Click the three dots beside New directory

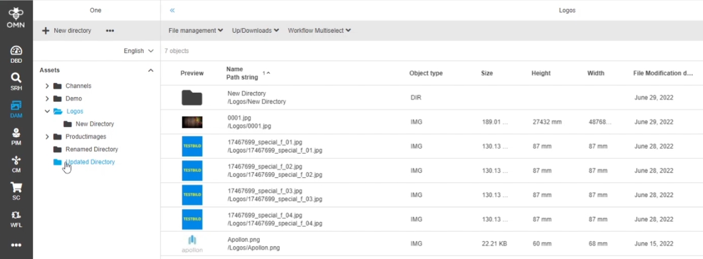[110, 31]
